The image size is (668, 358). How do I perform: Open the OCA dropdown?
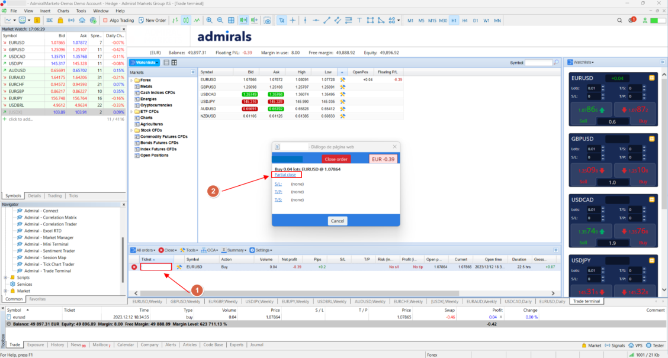point(210,250)
